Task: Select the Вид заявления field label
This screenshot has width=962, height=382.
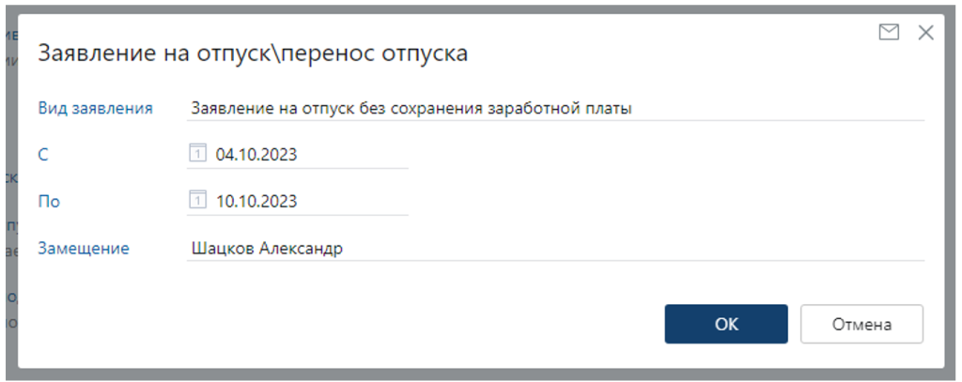Action: click(95, 108)
